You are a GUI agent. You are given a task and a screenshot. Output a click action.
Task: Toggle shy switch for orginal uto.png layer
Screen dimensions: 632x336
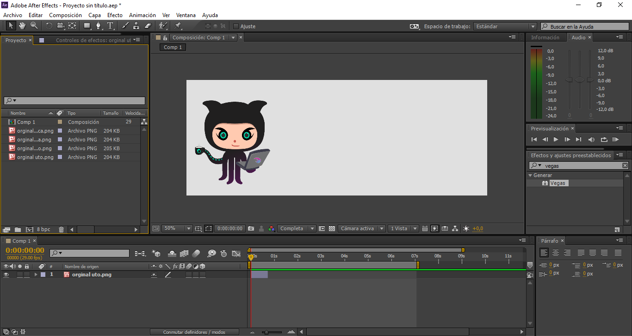154,275
